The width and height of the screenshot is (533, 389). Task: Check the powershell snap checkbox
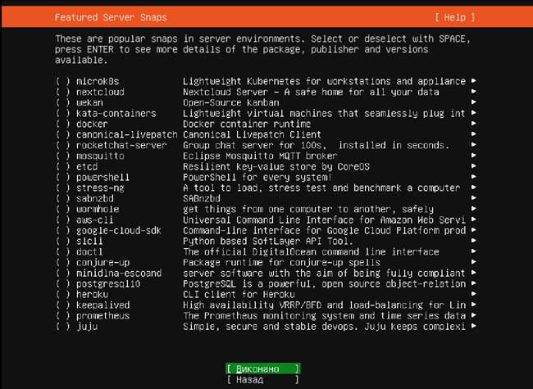pos(63,177)
